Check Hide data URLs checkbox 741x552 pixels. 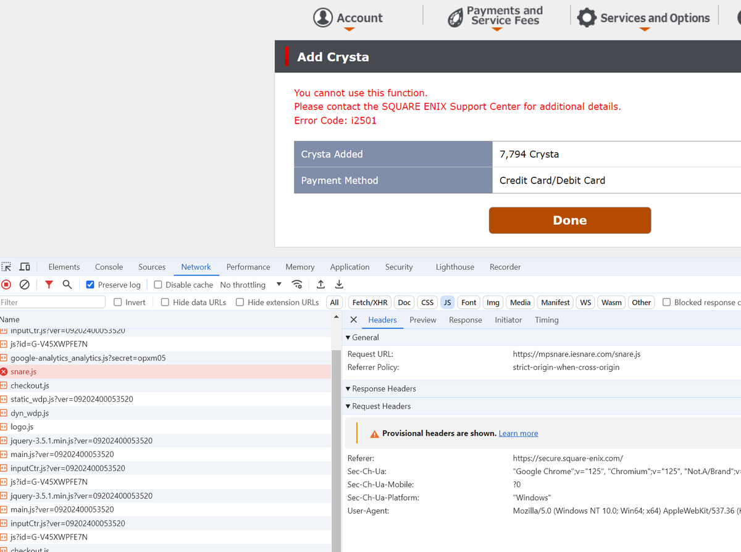[x=165, y=303]
